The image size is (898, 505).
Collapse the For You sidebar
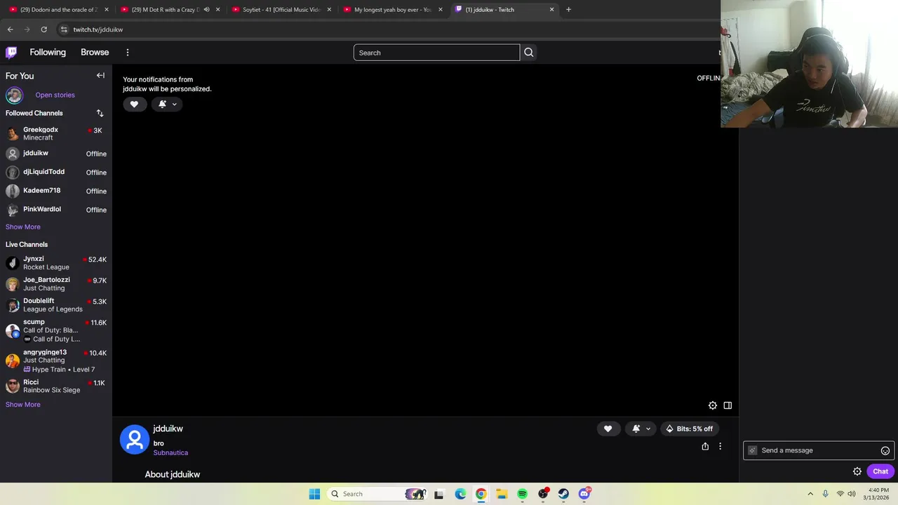100,76
